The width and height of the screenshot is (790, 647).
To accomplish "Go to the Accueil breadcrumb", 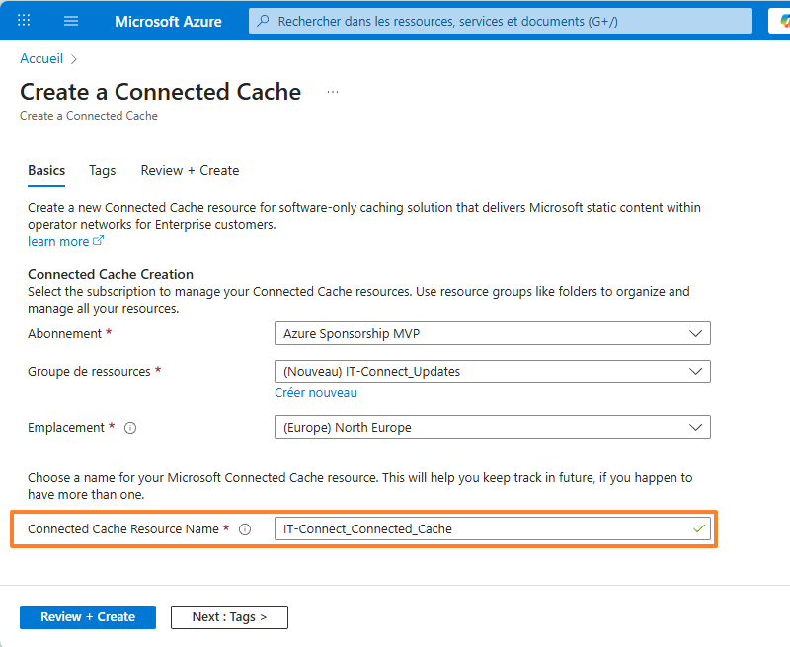I will point(41,59).
